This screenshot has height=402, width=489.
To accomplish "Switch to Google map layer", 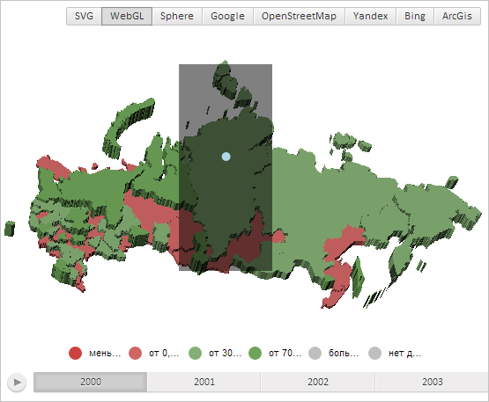I will 227,16.
